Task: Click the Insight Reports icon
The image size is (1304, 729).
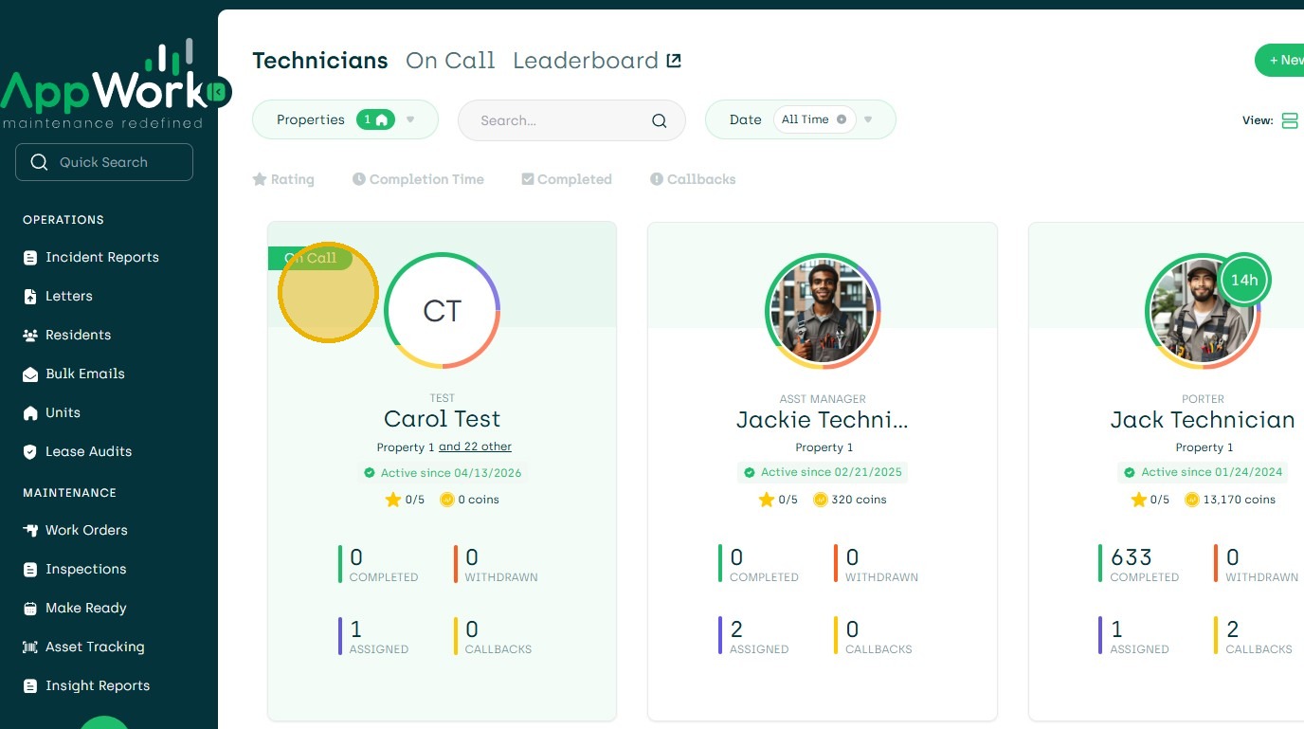Action: (30, 686)
